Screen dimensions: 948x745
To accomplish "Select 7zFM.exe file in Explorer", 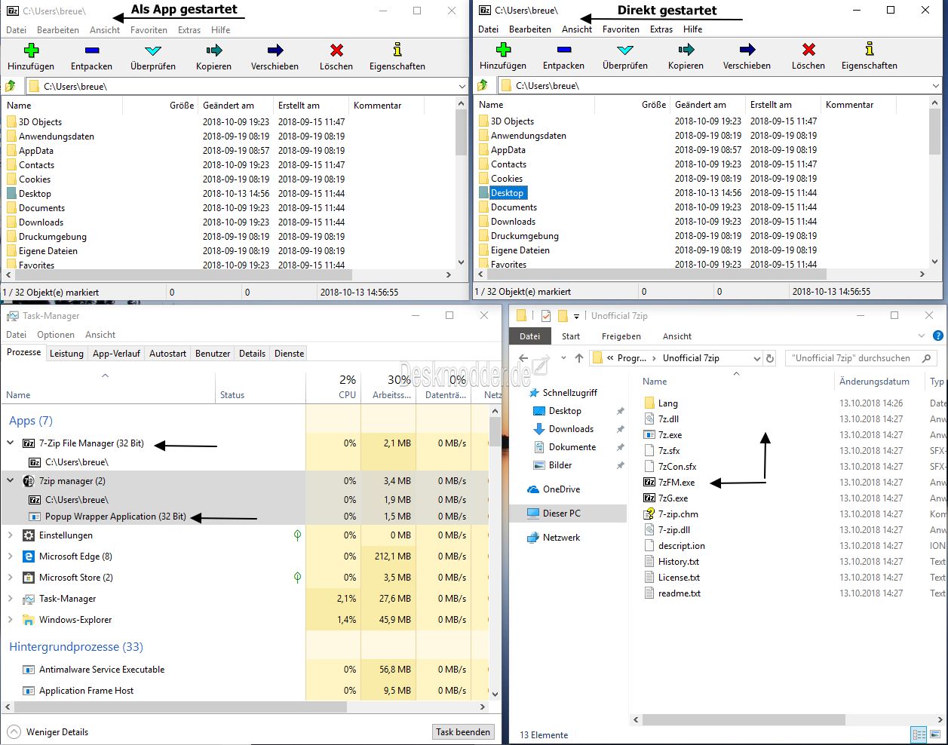I will tap(676, 483).
